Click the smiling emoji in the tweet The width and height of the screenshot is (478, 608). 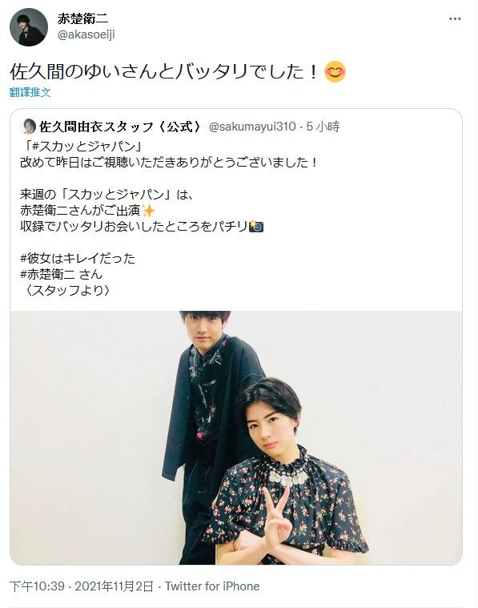335,72
